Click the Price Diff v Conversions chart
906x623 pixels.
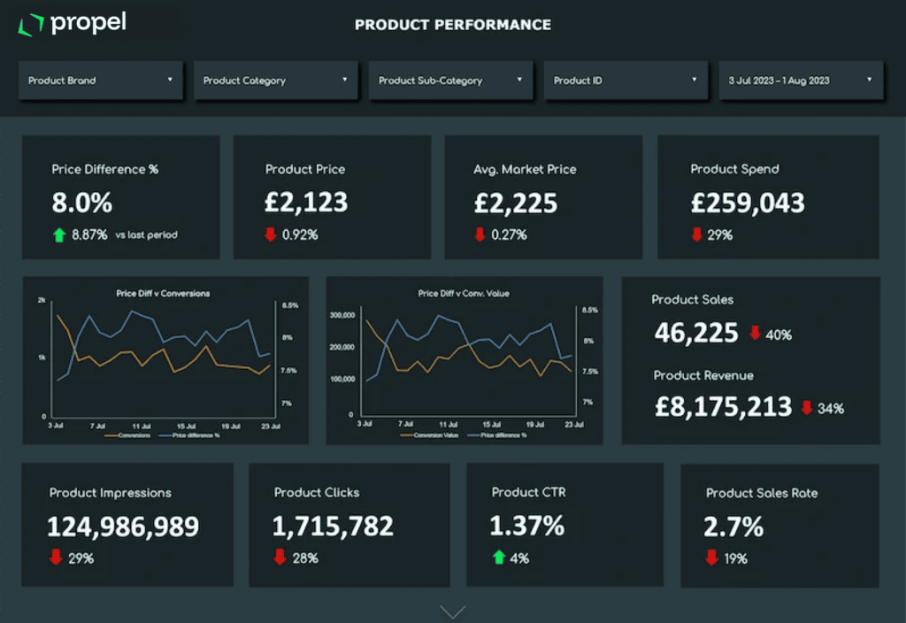[x=165, y=358]
